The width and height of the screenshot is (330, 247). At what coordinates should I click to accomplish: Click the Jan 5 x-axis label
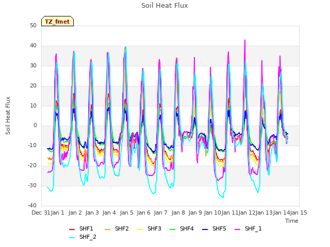[x=126, y=213]
